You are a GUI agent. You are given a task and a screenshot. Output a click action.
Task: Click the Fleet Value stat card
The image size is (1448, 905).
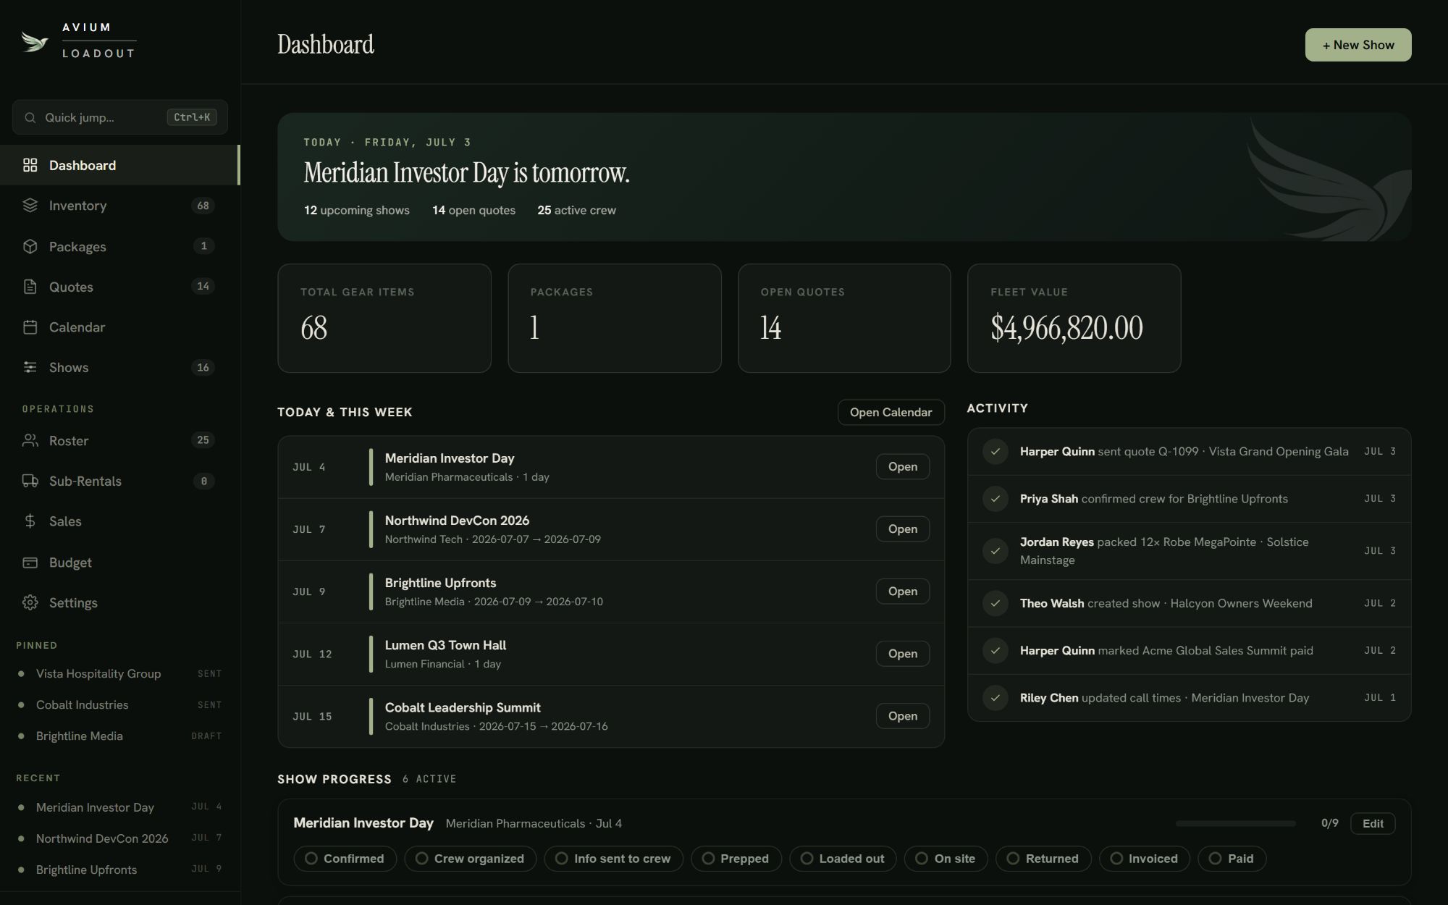(1074, 318)
